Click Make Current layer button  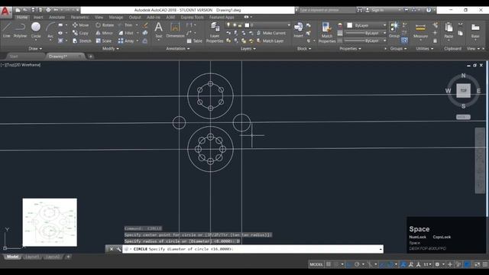point(271,33)
